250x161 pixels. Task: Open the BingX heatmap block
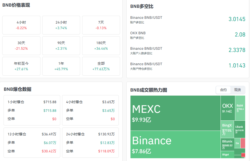(x=227, y=129)
